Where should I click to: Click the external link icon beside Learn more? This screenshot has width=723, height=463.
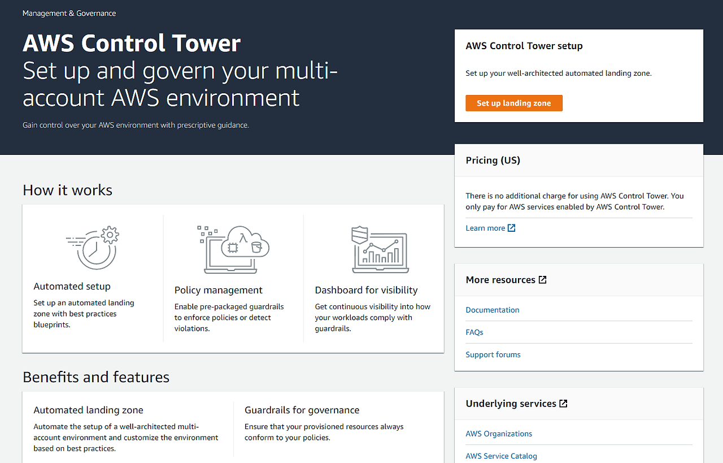pyautogui.click(x=512, y=228)
